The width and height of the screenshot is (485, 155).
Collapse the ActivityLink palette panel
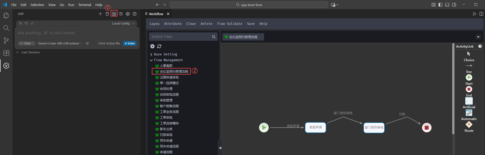tap(480, 46)
